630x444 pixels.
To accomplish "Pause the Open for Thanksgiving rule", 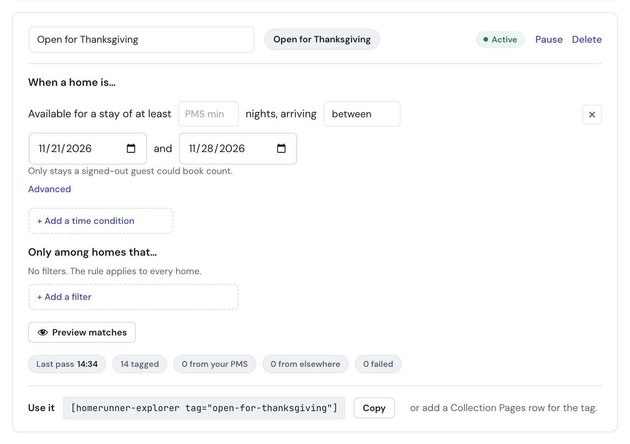I will point(549,40).
